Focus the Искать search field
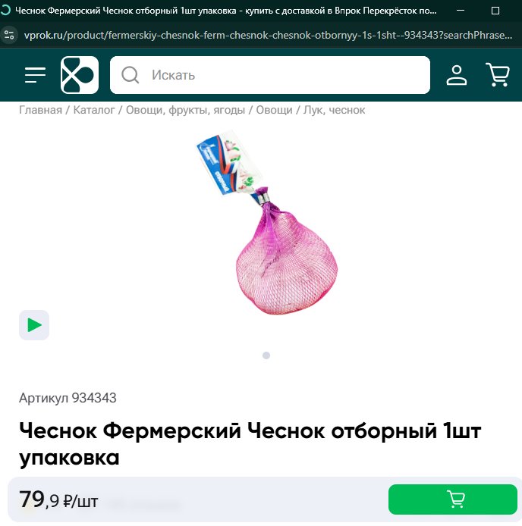The width and height of the screenshot is (522, 526). 270,75
